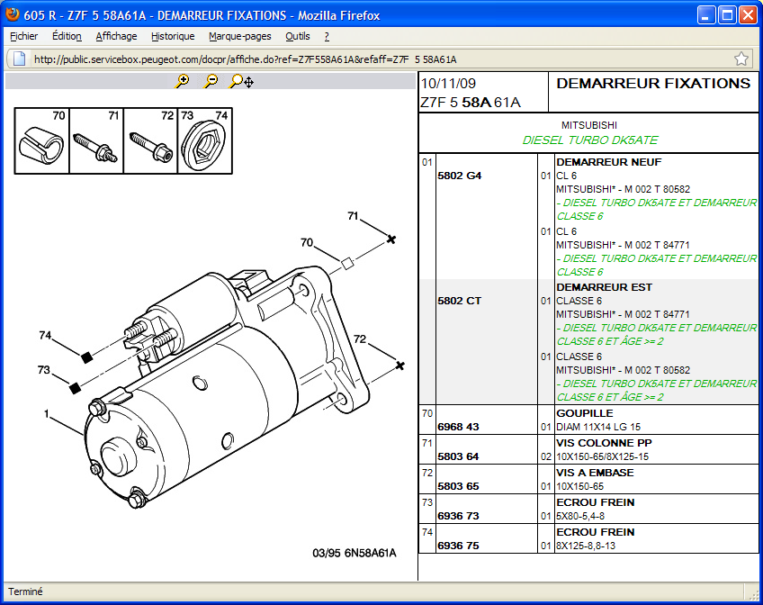
Task: Click the page icon beside the URL
Action: pyautogui.click(x=18, y=59)
